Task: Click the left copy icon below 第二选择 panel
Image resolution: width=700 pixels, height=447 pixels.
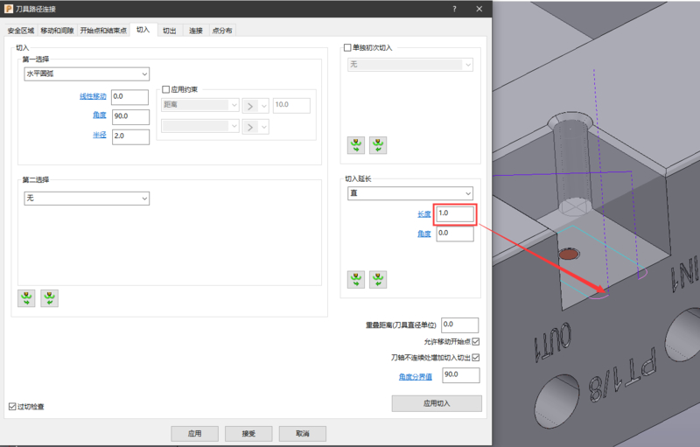Action: (27, 298)
